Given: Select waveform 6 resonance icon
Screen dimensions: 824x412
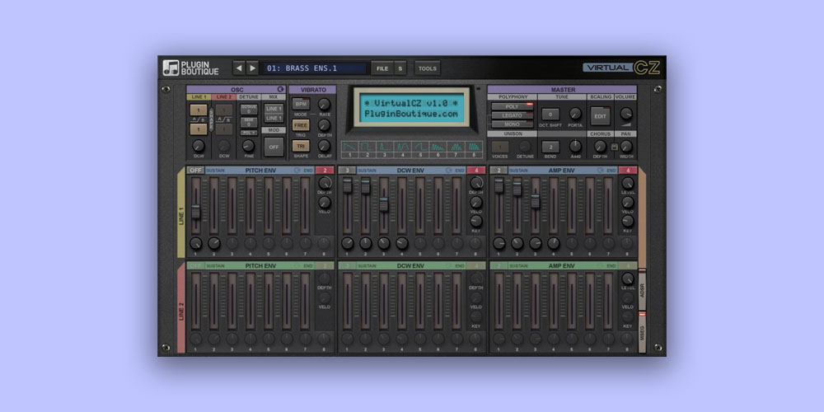Looking at the screenshot, I should [x=438, y=149].
